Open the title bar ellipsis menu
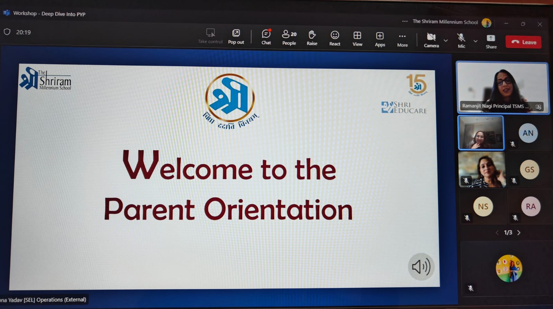This screenshot has height=309, width=553. 405,21
